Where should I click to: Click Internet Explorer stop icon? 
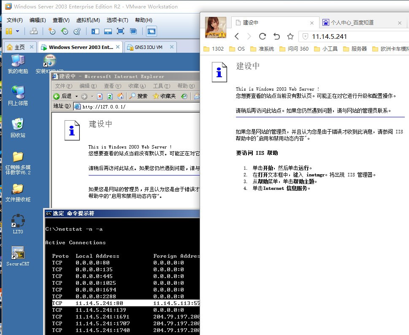tap(100, 97)
